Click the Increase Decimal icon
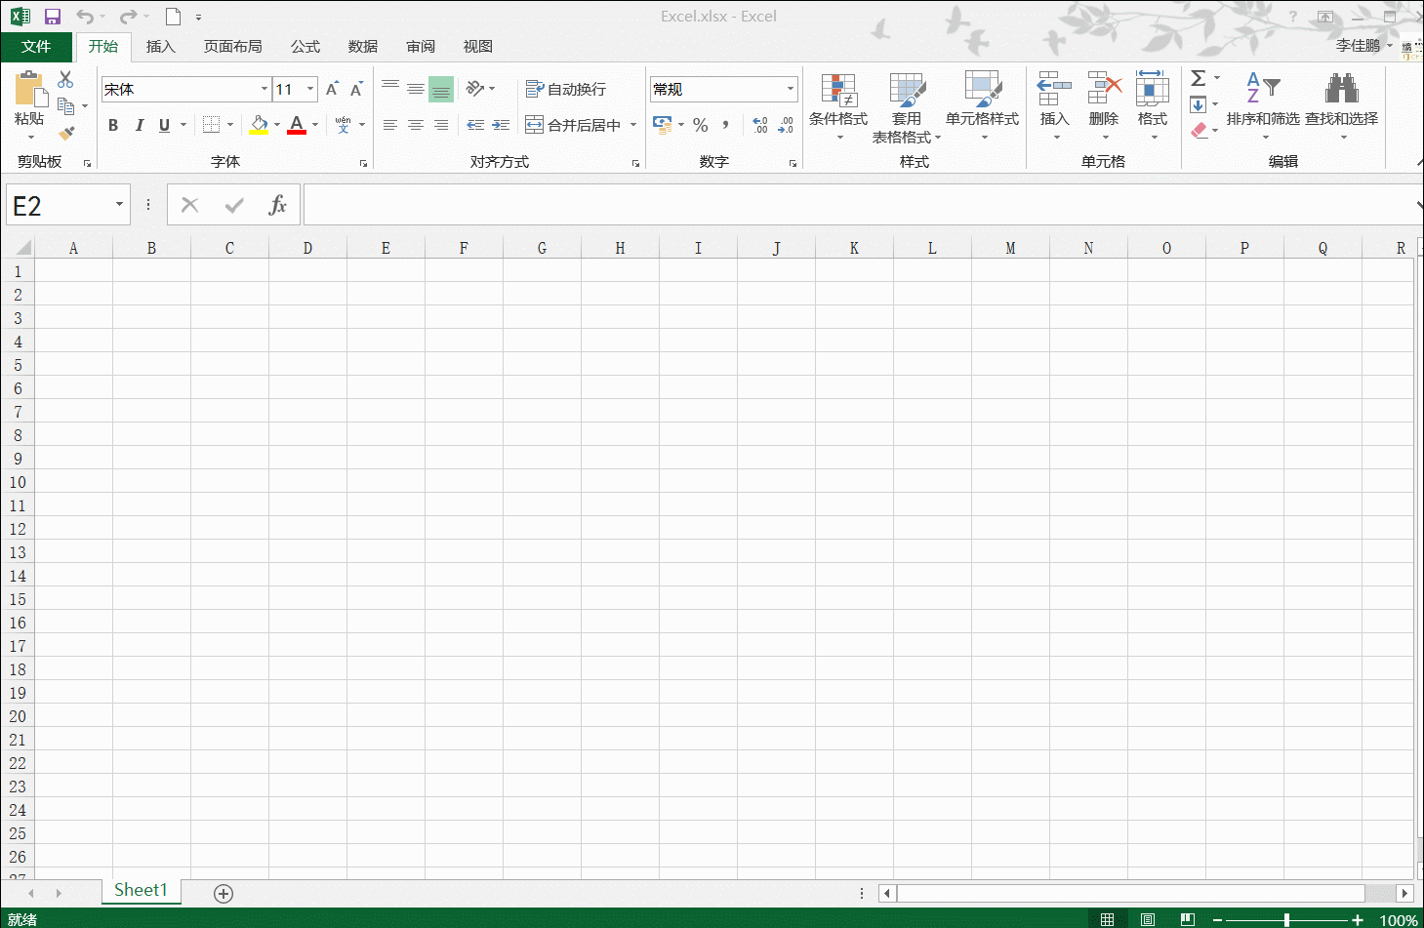 pyautogui.click(x=760, y=125)
